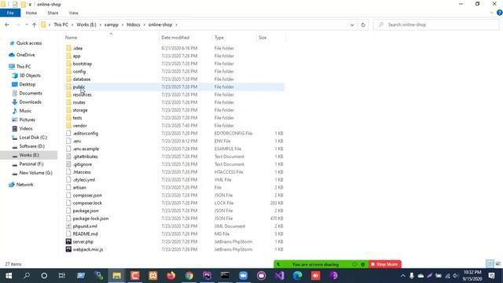Screen dimensions: 503x283
Task: Click the microphone tray icon
Action: point(412,276)
